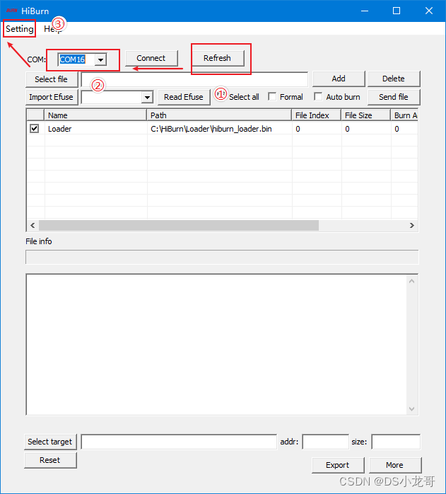Click the file path input field

[x=194, y=79]
